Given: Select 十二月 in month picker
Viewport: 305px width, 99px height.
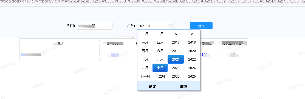Looking at the screenshot, I should (x=160, y=77).
